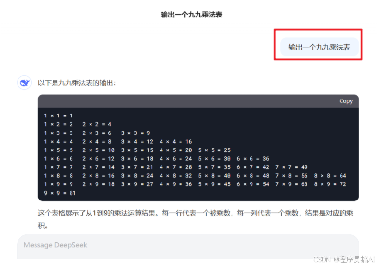The width and height of the screenshot is (377, 266).
Task: Select the user message bubble 输出一个九九乘法表
Action: coord(319,47)
